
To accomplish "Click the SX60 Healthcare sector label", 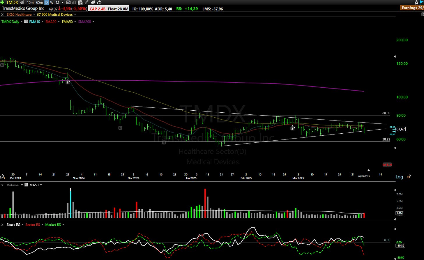I will click(x=19, y=15).
